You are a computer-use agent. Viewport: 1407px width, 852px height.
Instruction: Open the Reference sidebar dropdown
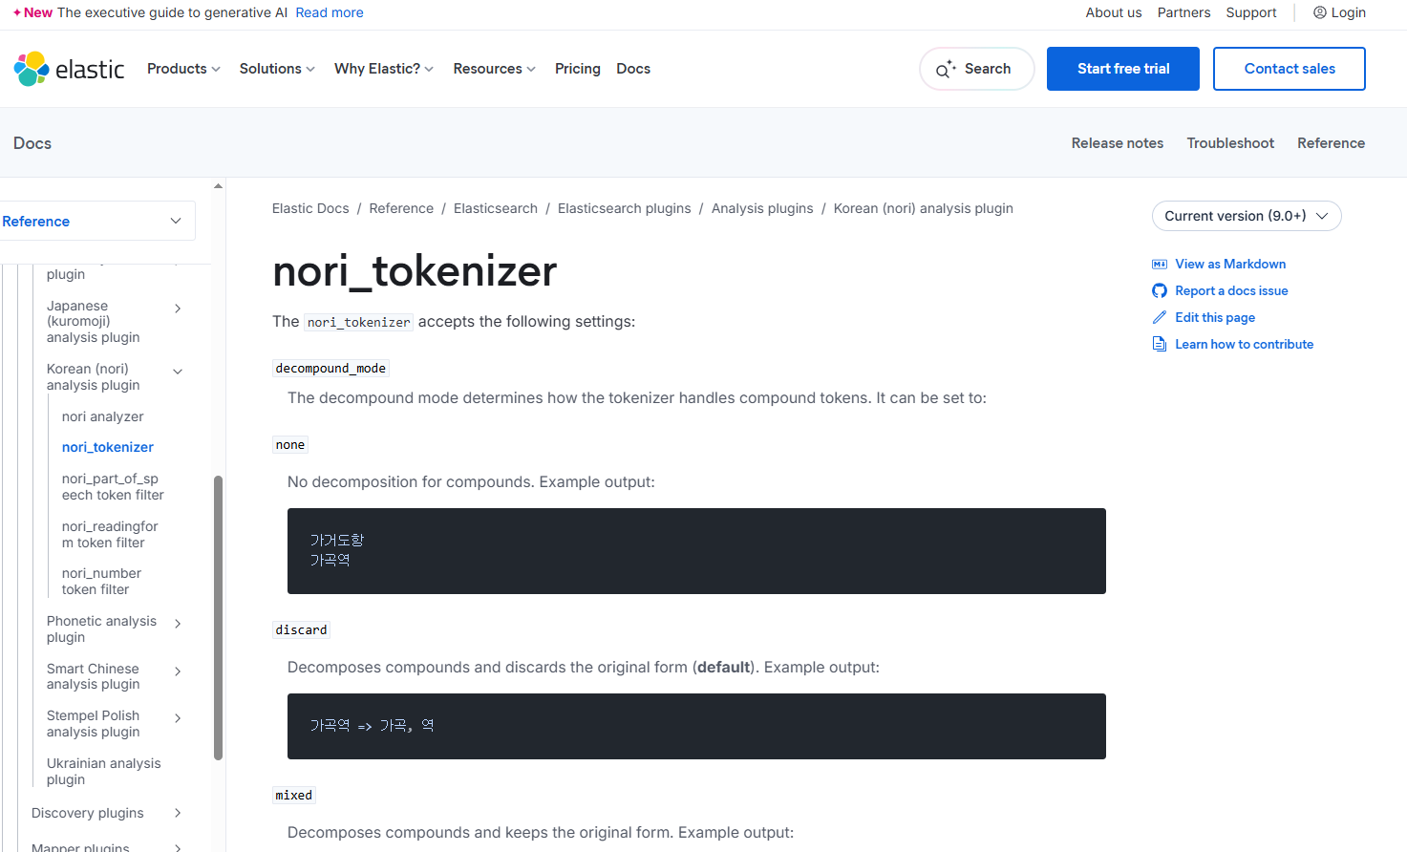tap(97, 221)
